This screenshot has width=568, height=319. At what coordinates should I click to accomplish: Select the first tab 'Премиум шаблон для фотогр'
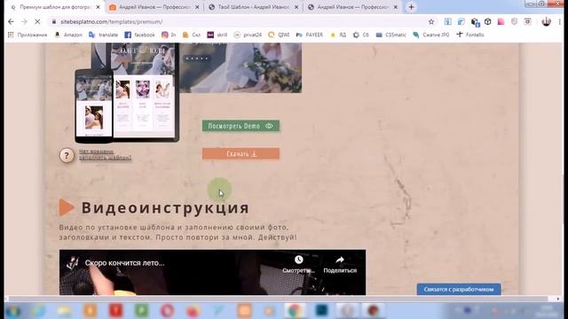(55, 7)
